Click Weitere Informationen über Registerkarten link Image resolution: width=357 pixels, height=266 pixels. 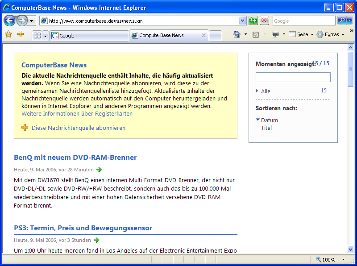click(x=77, y=114)
